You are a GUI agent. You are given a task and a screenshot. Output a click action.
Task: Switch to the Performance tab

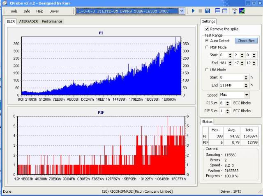pyautogui.click(x=52, y=21)
